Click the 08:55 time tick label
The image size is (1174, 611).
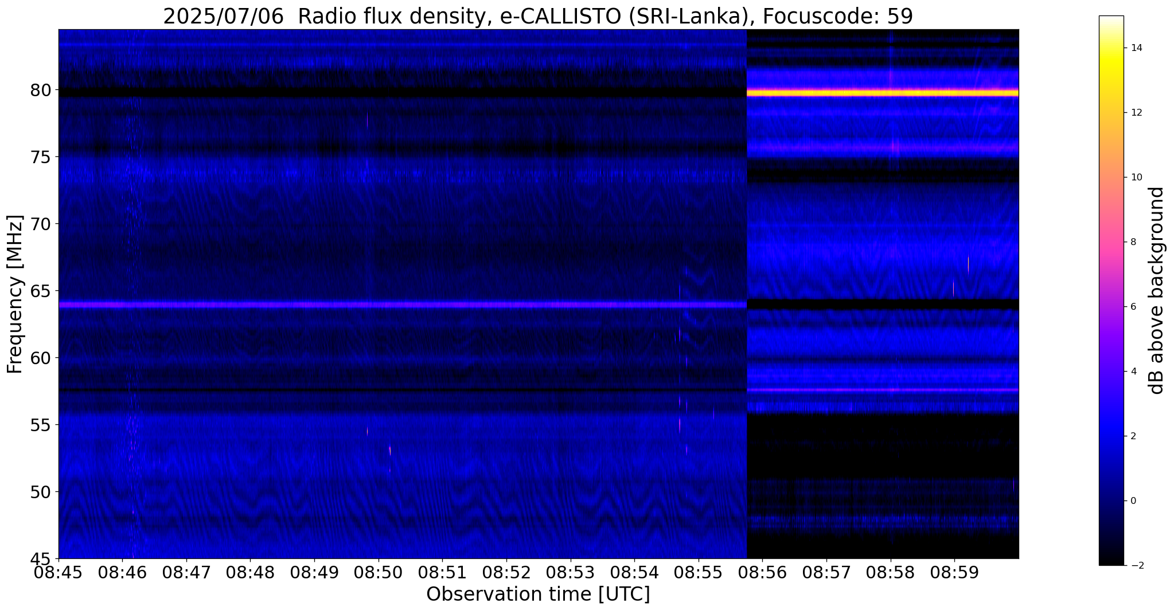pyautogui.click(x=698, y=573)
